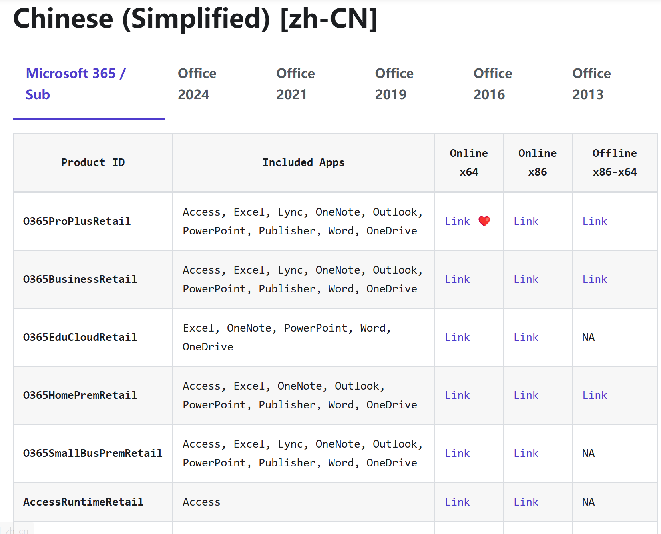Select the Office 2019 tab
661x534 pixels.
[x=394, y=84]
